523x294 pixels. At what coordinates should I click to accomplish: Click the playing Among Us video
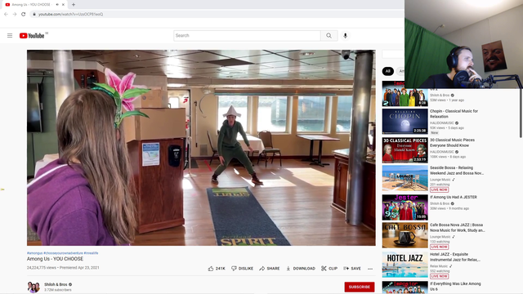[201, 148]
